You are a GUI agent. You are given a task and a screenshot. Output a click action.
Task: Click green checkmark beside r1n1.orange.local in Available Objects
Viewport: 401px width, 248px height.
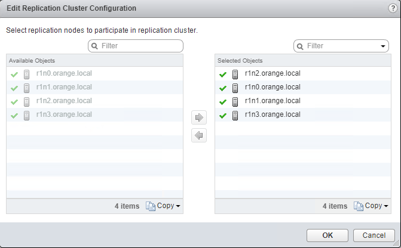14,88
